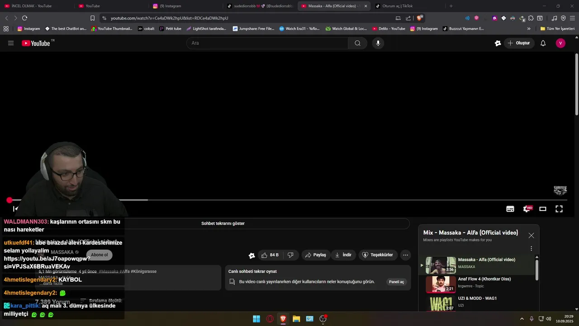Open Petit tube bookmark
This screenshot has width=579, height=326.
click(170, 29)
